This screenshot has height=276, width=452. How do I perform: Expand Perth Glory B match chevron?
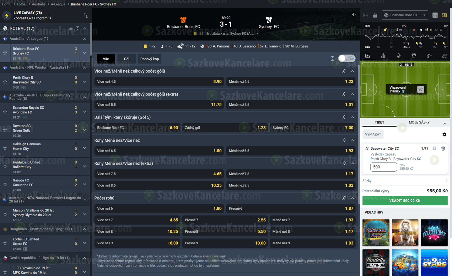point(84,82)
